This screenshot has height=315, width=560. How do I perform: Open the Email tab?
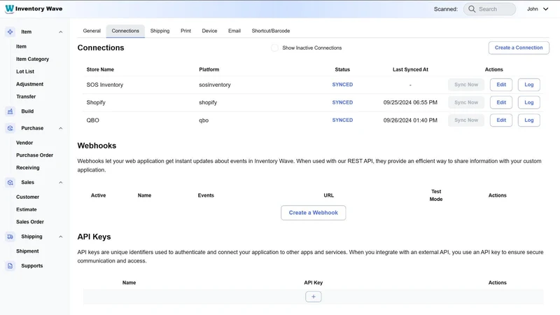click(234, 31)
